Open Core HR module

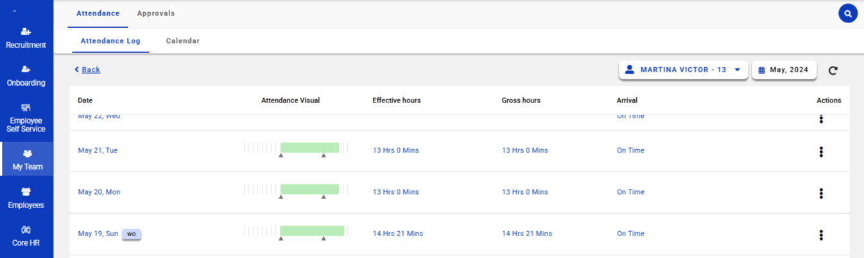pyautogui.click(x=26, y=236)
